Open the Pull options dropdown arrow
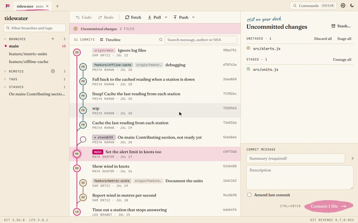This screenshot has height=223, width=358. tap(166, 17)
